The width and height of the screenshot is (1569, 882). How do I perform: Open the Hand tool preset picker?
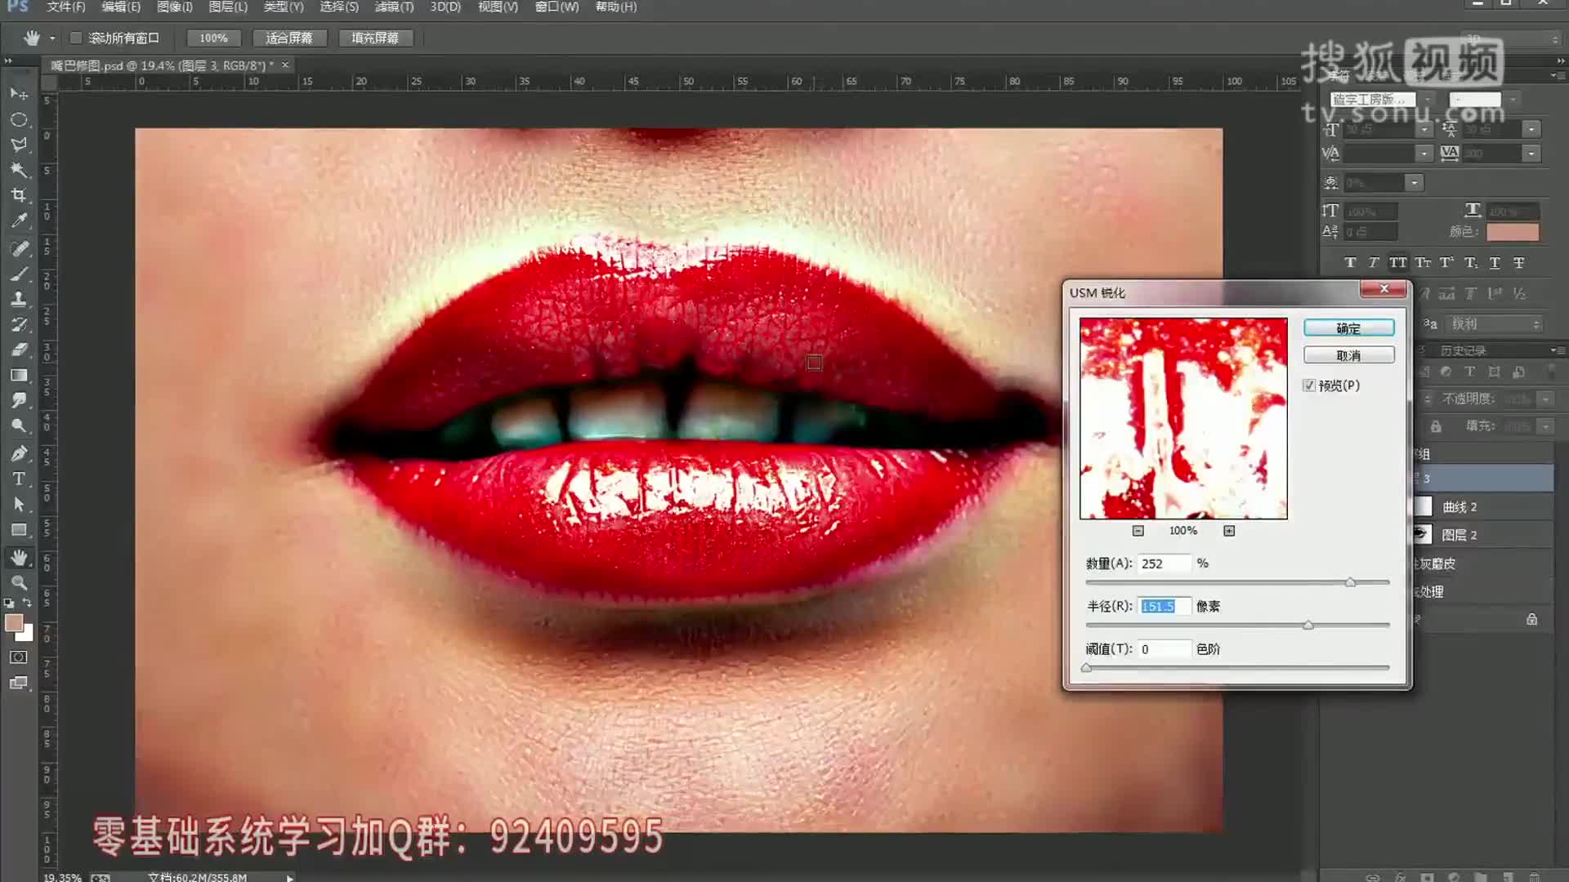click(x=52, y=38)
